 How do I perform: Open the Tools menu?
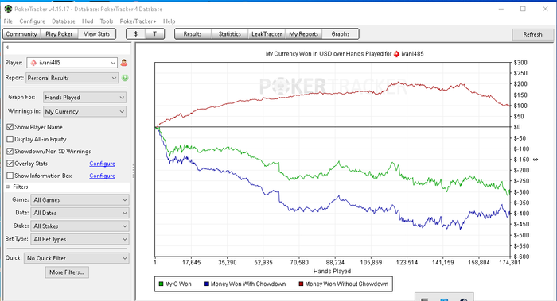click(x=107, y=21)
